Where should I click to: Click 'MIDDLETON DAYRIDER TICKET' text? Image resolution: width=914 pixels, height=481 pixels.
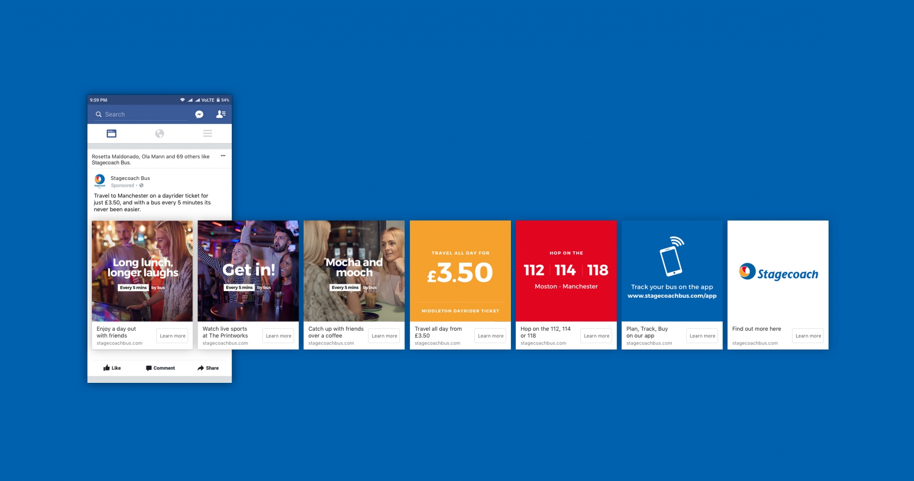[460, 311]
